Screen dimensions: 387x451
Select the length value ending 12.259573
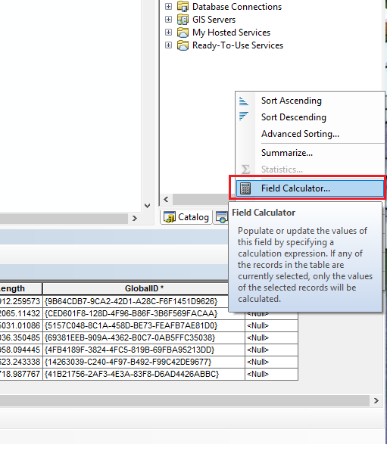click(x=21, y=301)
